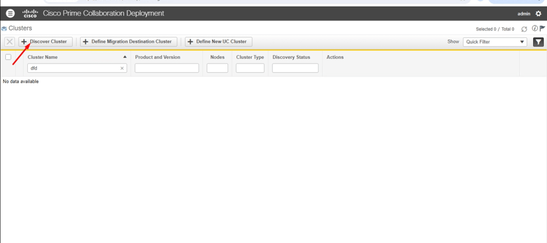
Task: Click the information icon
Action: (534, 28)
